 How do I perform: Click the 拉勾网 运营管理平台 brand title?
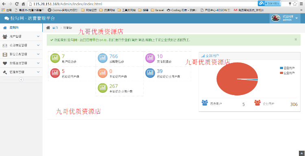point(33,18)
